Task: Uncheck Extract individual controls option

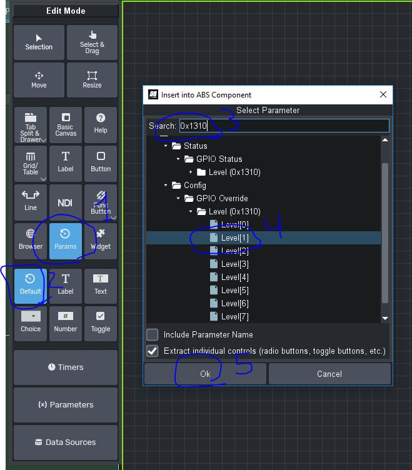Action: click(x=153, y=351)
